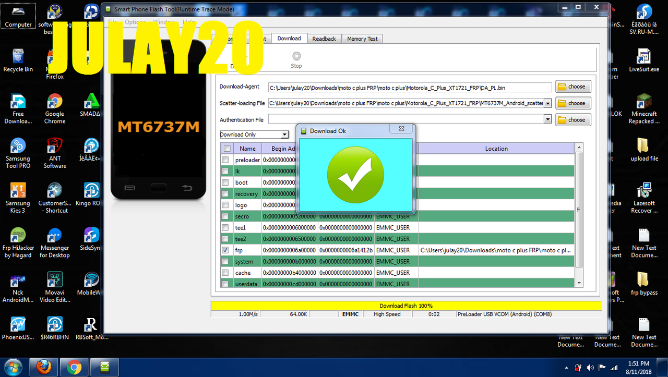
Task: Toggle the select-all checkbox in table header
Action: [227, 149]
